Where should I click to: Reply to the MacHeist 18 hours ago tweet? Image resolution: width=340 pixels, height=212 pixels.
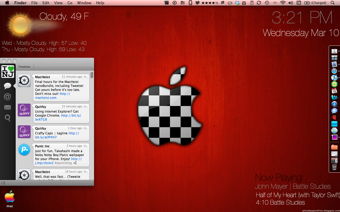(x=86, y=172)
